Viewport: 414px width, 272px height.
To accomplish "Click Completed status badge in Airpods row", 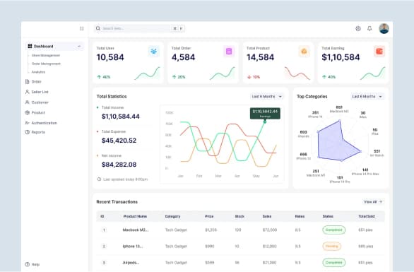I will (333, 263).
